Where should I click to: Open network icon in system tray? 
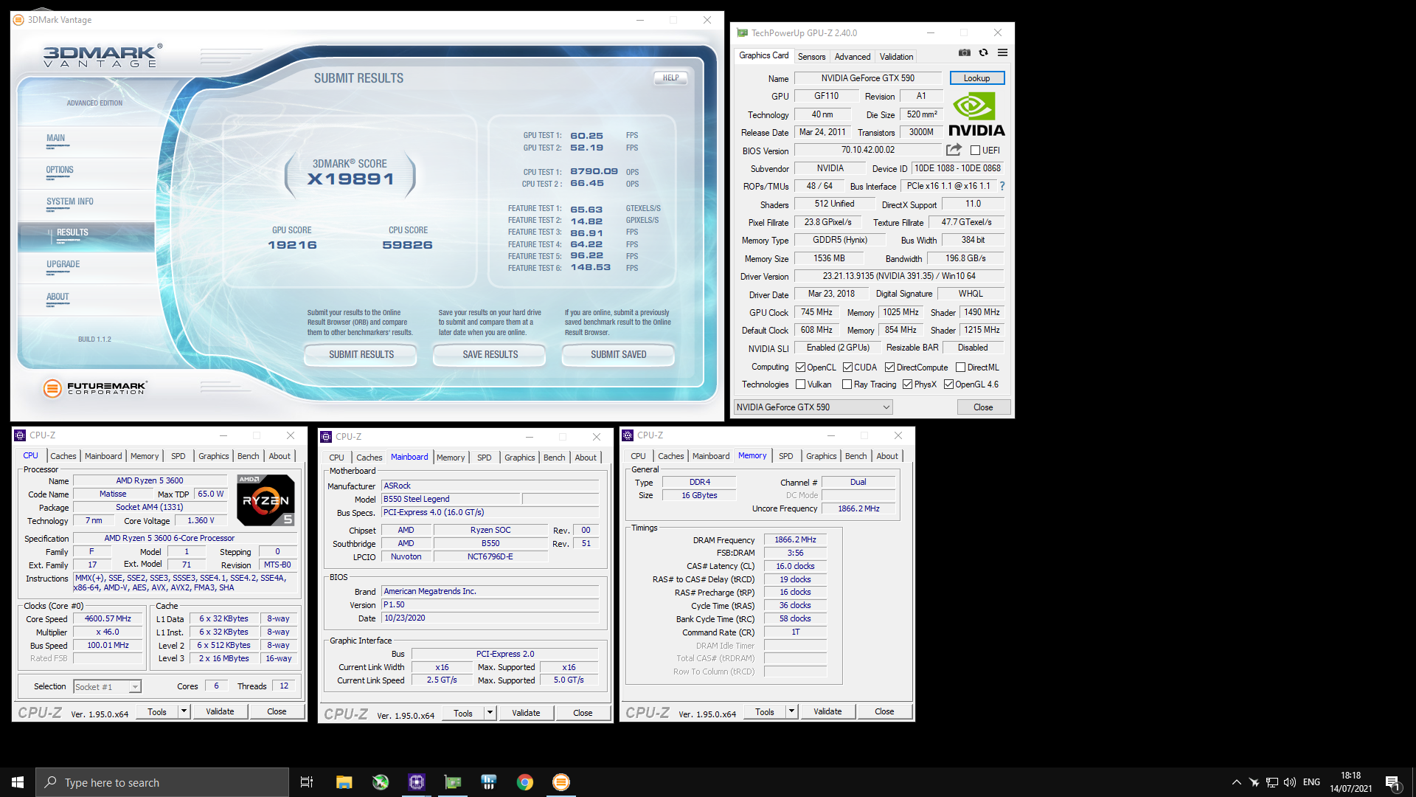[1272, 782]
